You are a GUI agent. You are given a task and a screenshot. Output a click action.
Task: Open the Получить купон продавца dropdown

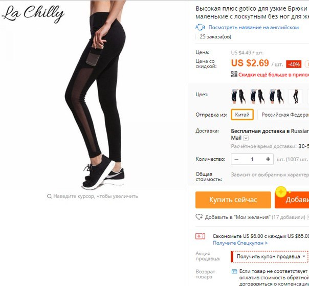[x=270, y=256]
